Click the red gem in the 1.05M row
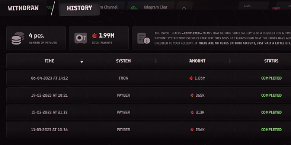 [191, 78]
